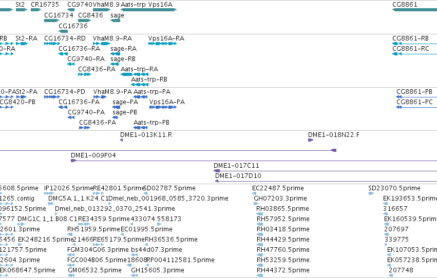Click transcript CG8861-RB
This screenshot has height=278, width=437.
pos(415,44)
